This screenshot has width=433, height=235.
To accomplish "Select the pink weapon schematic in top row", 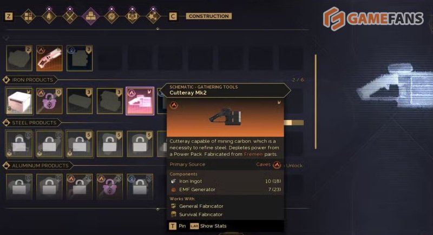I will pyautogui.click(x=49, y=58).
